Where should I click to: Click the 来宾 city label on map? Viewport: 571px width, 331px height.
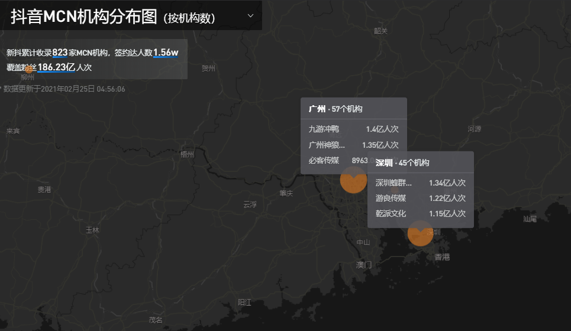[x=13, y=131]
